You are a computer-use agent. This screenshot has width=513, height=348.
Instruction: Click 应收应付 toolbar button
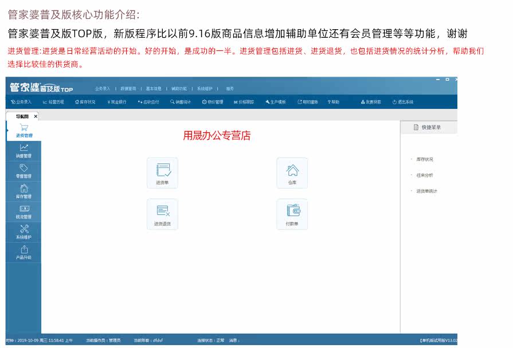pos(148,102)
